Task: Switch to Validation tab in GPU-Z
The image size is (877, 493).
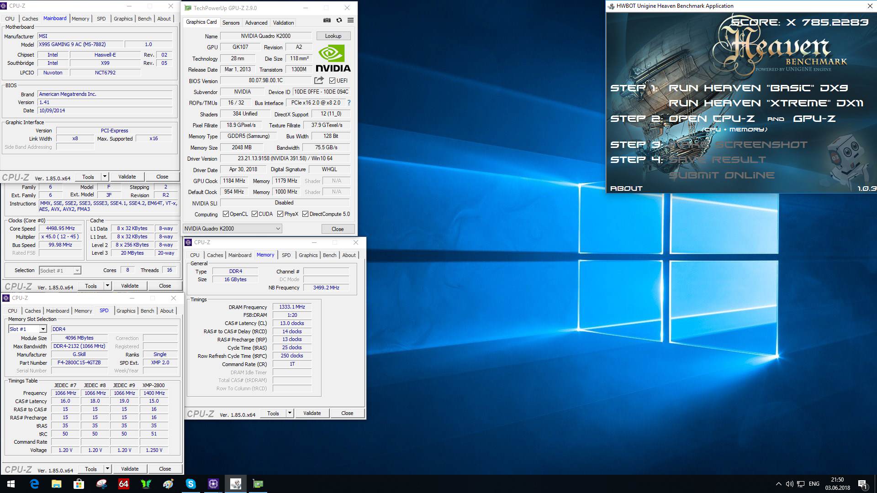Action: point(283,23)
